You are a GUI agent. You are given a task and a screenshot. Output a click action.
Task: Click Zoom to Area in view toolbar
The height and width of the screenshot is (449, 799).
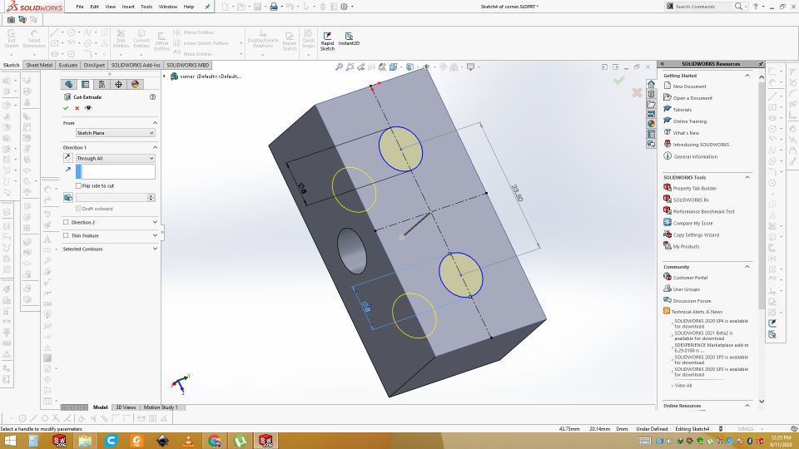pyautogui.click(x=350, y=67)
